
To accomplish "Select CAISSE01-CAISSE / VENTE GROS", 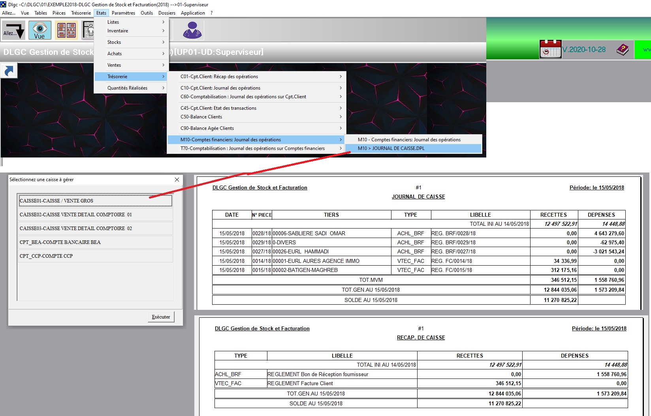I will point(95,201).
